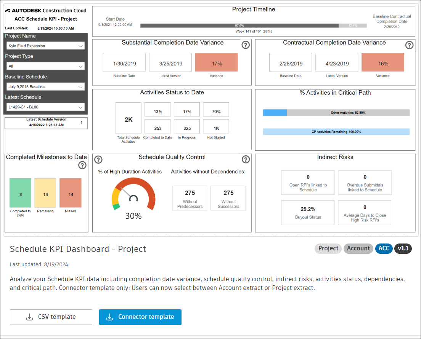
Task: Click Last updated: 8/19/2024 text
Action: point(39,264)
